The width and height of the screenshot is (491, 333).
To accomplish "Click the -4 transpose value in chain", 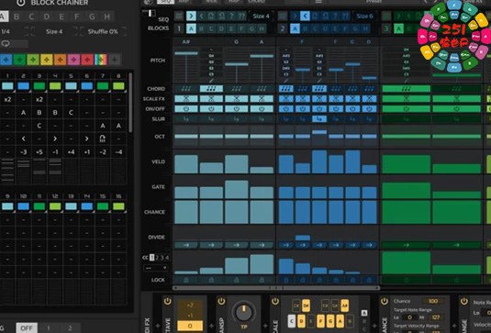I will [118, 152].
